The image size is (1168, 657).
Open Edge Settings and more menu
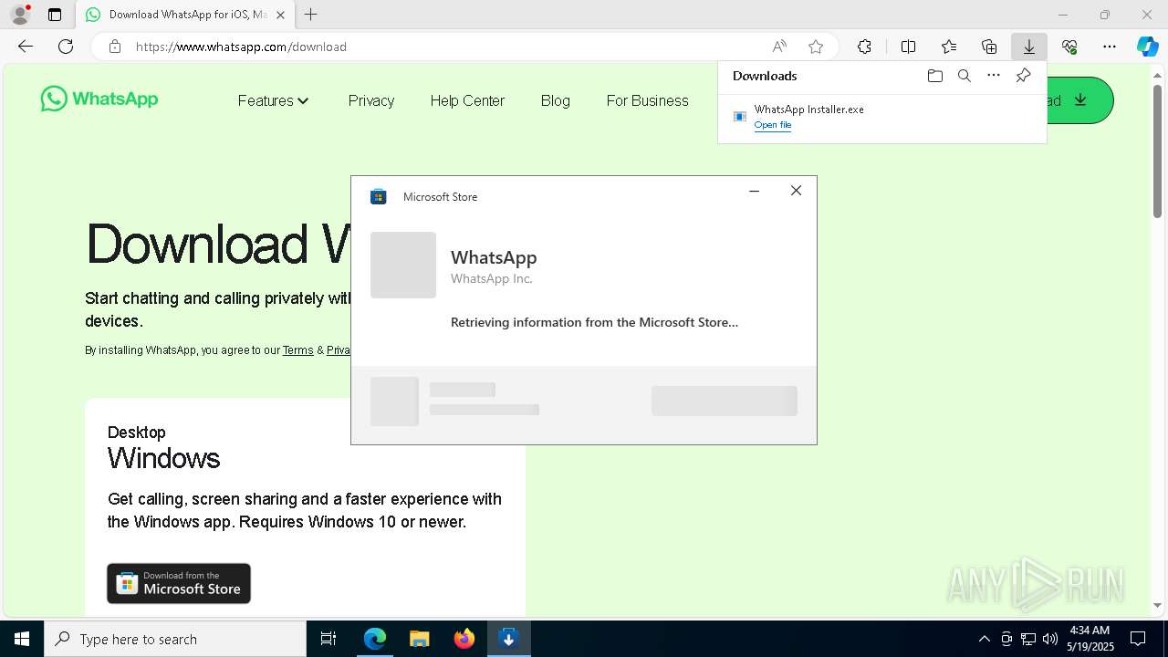pyautogui.click(x=1110, y=47)
